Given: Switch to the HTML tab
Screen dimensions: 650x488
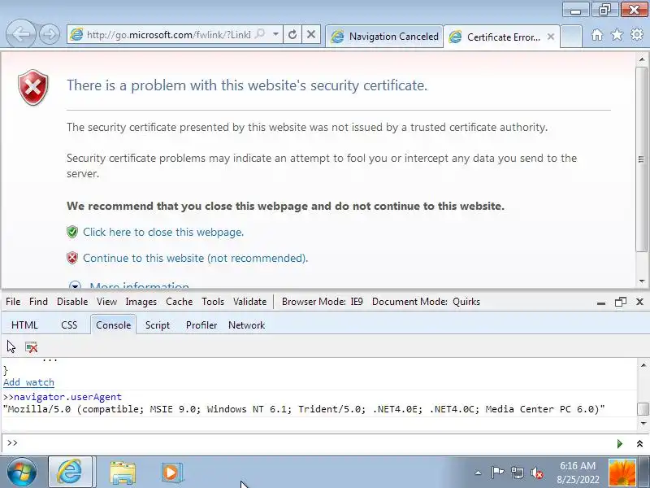Looking at the screenshot, I should (x=24, y=325).
